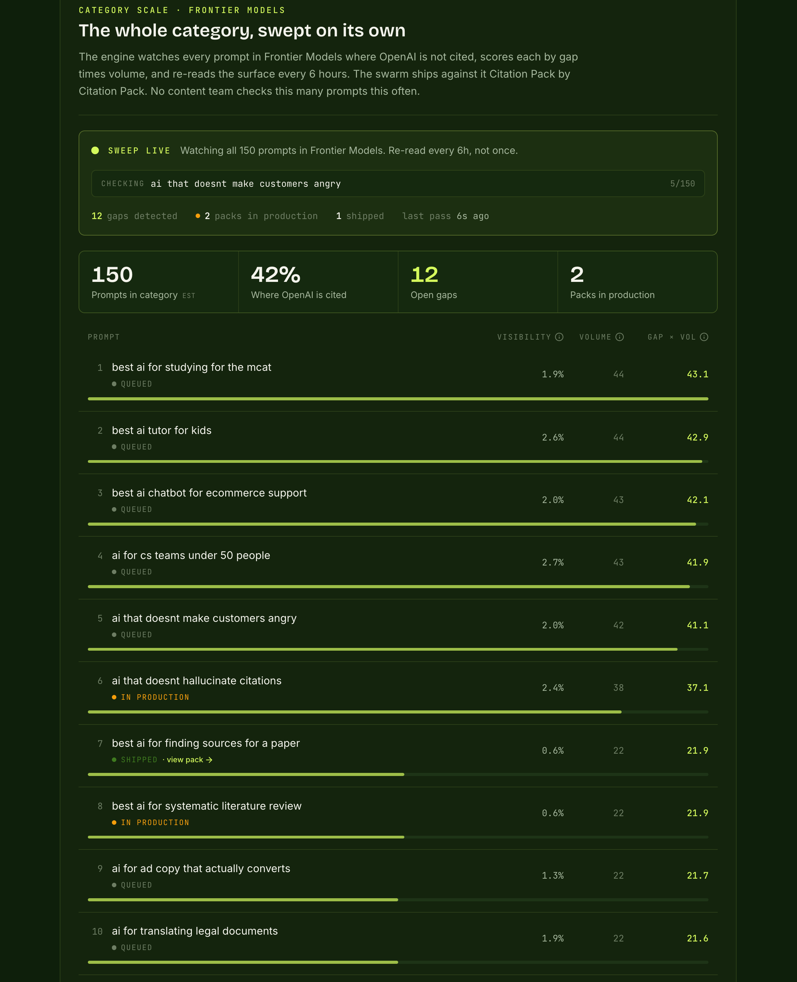
Task: Click the 43.1 gap score value
Action: (x=697, y=374)
